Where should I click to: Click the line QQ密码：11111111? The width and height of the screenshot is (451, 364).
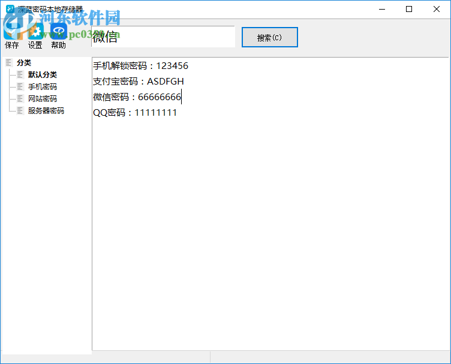coord(135,112)
